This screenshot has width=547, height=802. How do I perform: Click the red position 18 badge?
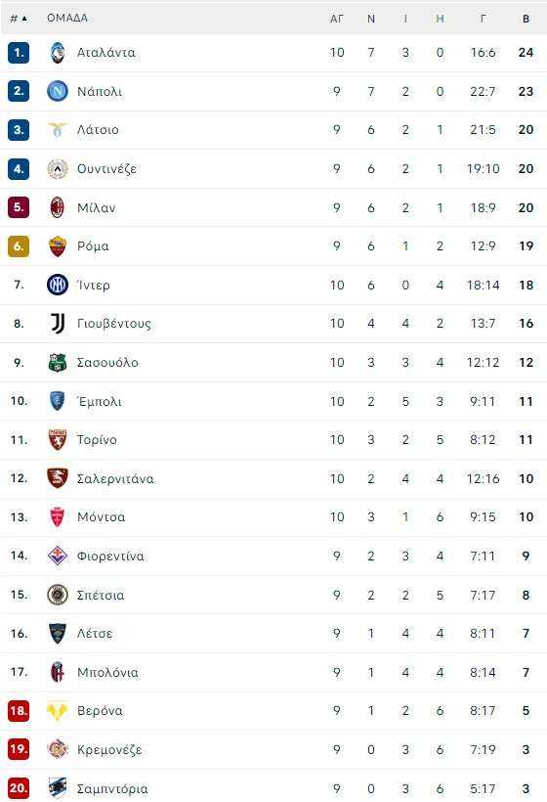[19, 711]
